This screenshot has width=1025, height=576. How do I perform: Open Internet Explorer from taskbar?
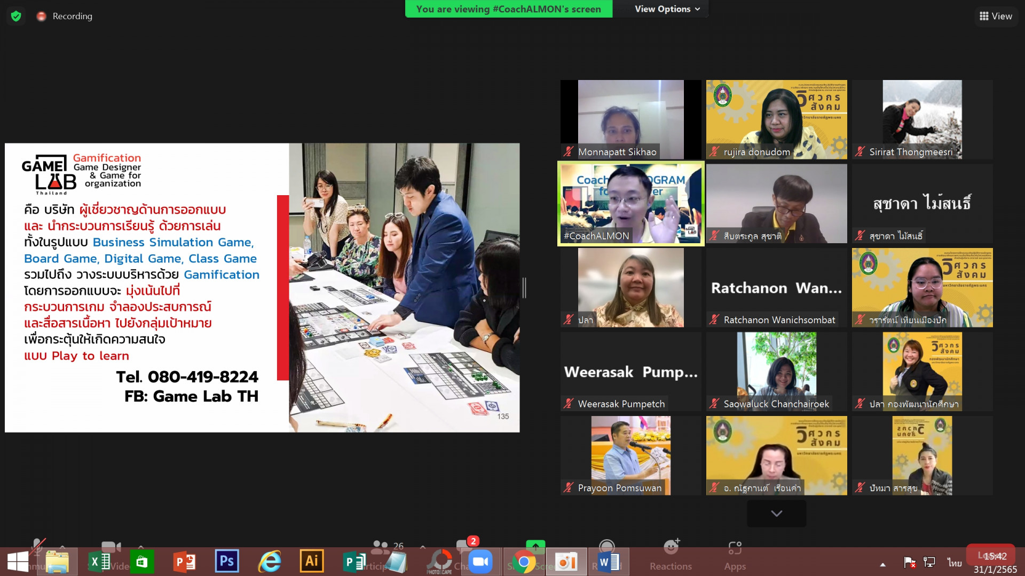click(x=269, y=562)
